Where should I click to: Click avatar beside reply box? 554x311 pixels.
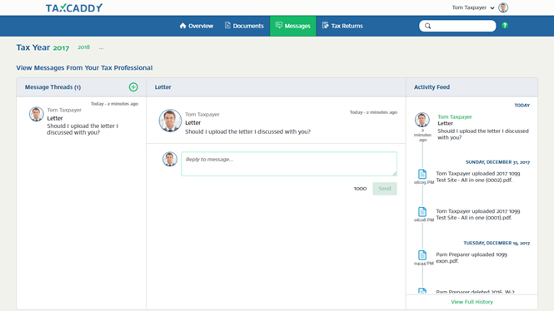(x=170, y=159)
